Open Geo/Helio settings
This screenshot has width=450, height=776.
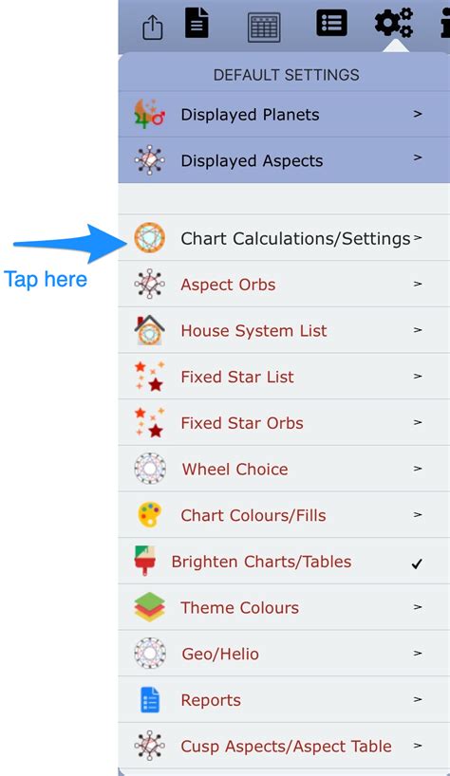284,654
